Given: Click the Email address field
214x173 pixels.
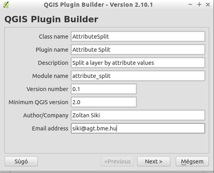Looking at the screenshot, I should coord(138,128).
